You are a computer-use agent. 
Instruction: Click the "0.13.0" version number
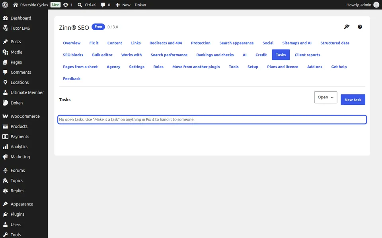(113, 27)
